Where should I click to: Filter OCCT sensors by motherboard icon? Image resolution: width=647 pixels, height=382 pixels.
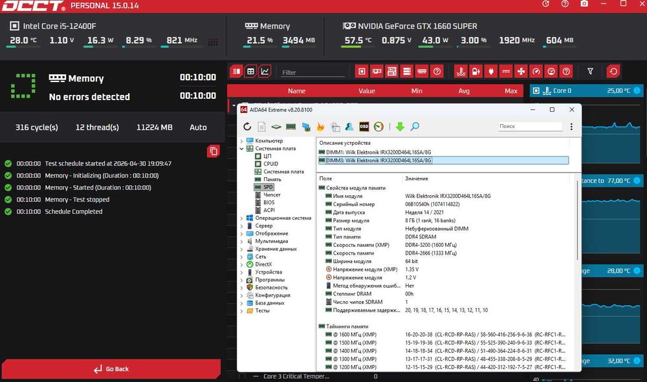[x=391, y=71]
